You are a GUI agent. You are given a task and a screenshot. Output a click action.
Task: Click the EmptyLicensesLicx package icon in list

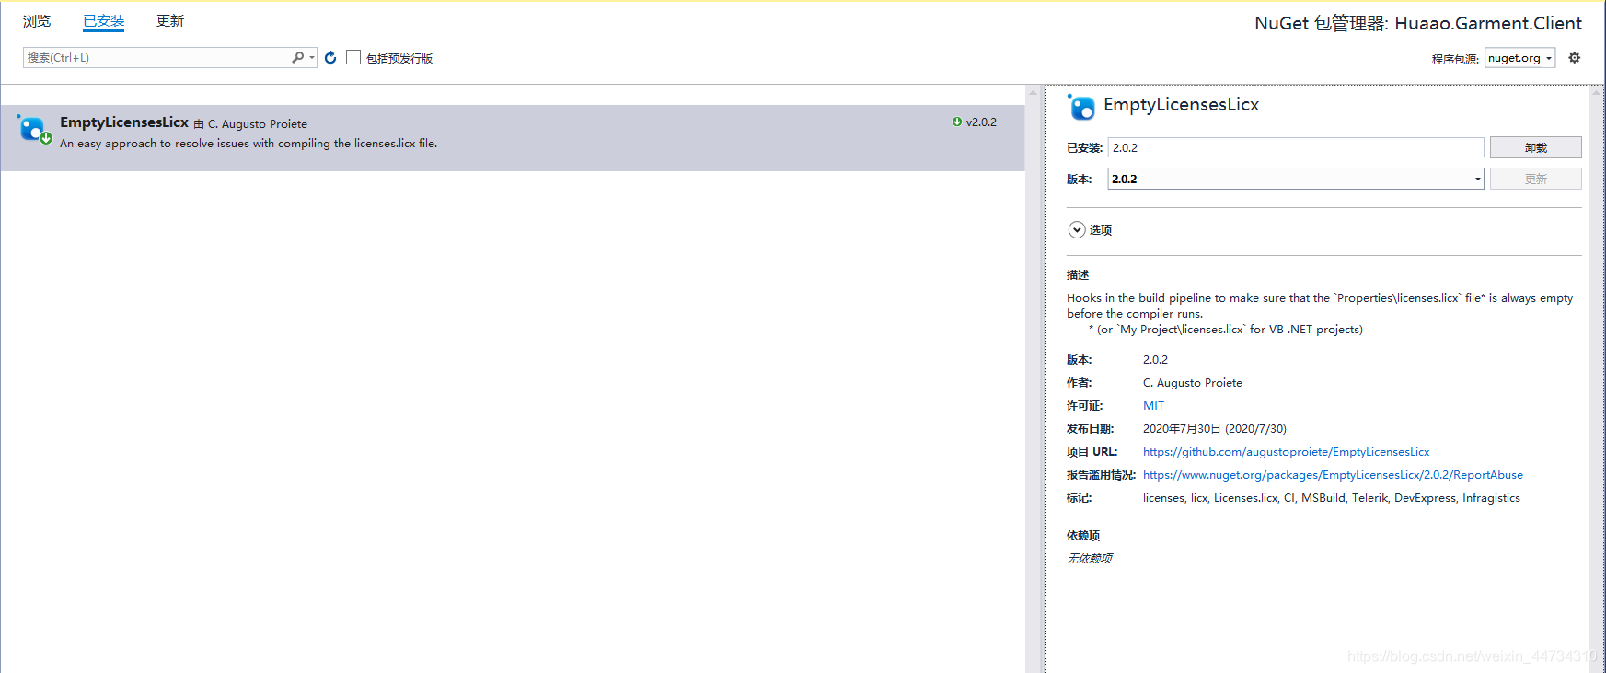point(34,130)
